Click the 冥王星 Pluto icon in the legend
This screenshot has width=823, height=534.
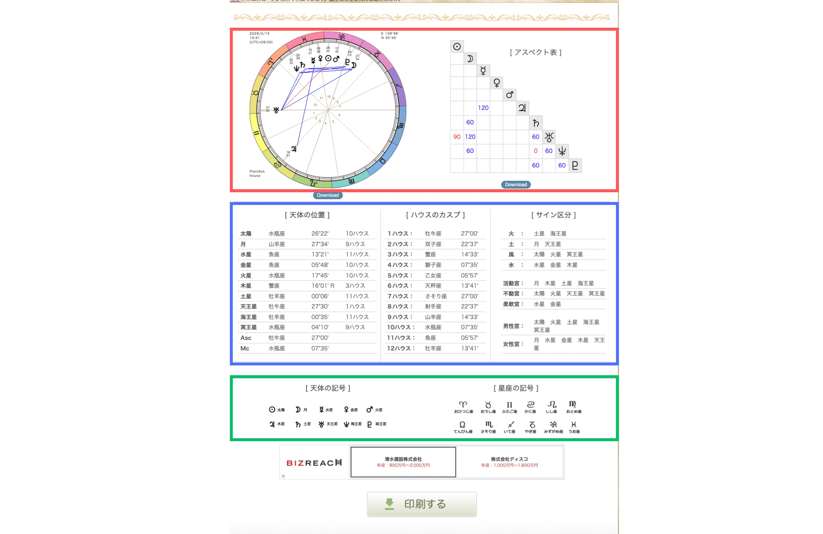tap(369, 424)
